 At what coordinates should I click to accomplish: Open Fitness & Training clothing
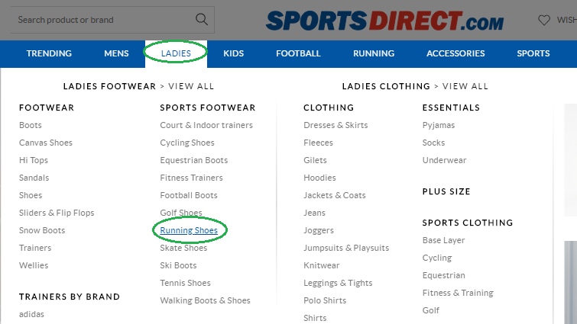pyautogui.click(x=458, y=293)
